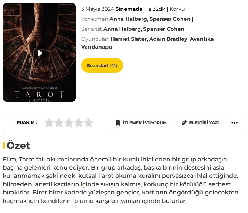Open director Anna Halberg's page

[128, 19]
